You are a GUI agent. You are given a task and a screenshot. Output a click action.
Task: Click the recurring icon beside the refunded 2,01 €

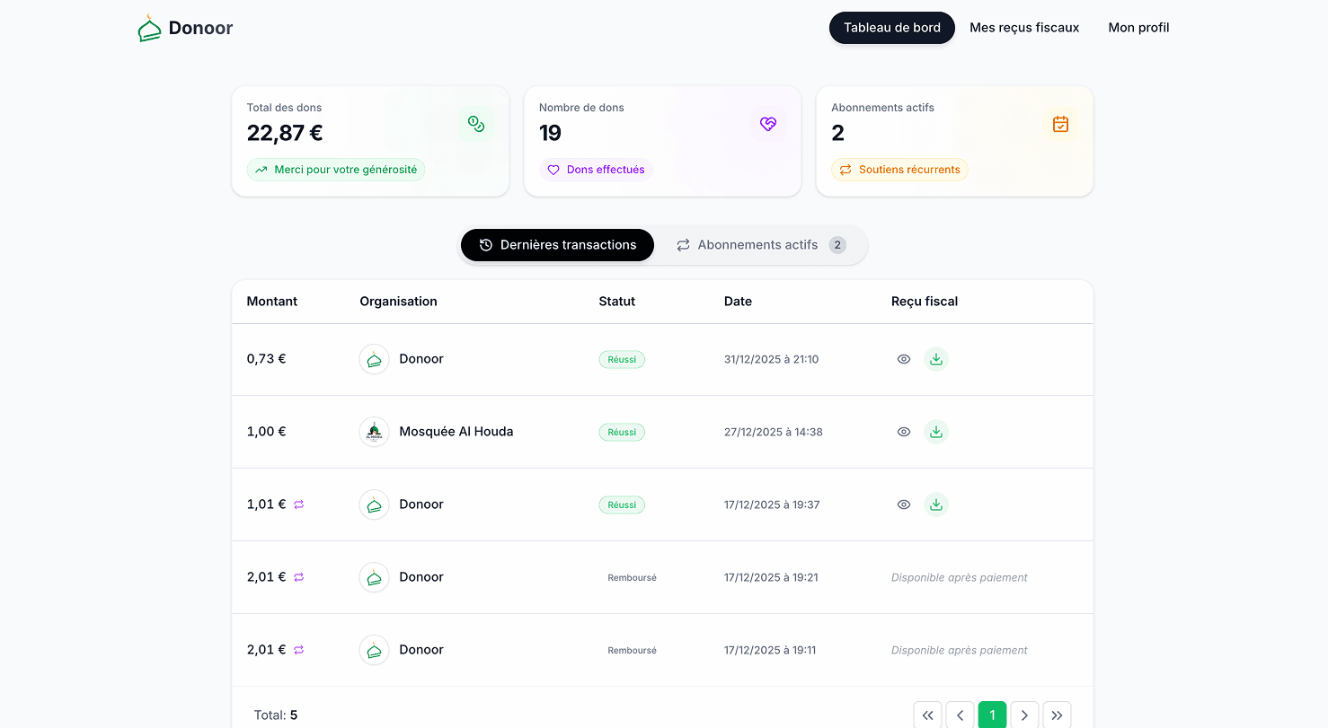click(x=299, y=577)
